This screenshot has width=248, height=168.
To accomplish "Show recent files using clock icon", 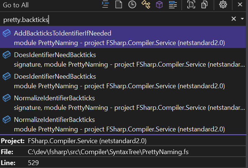I will (x=132, y=5).
